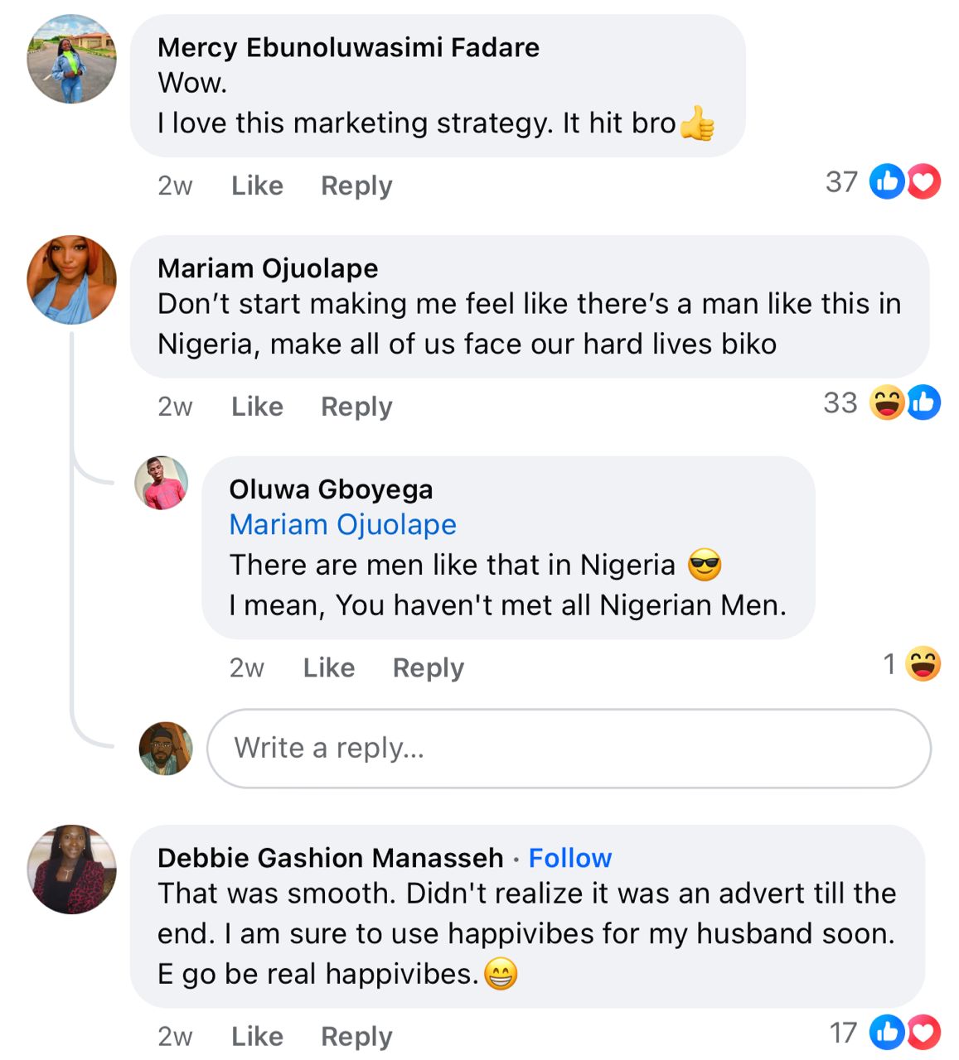Viewport: 959px width, 1060px height.
Task: Open the haha and like reactions on Mariam's comment
Action: pyautogui.click(x=903, y=403)
